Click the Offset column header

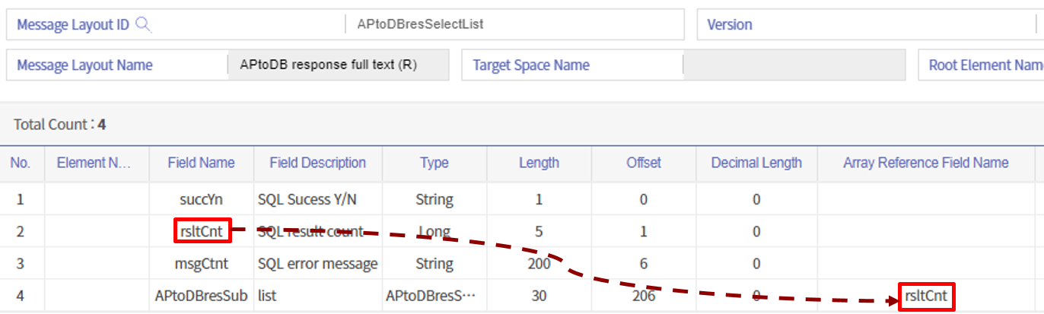point(643,163)
